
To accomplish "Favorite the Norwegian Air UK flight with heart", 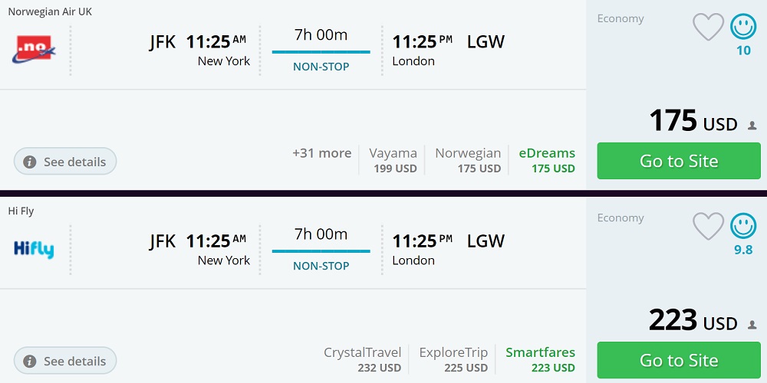I will 708,28.
